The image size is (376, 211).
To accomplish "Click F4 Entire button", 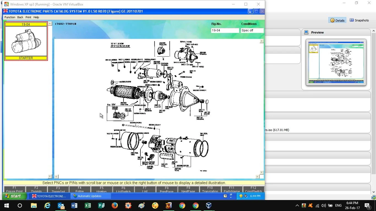I will point(80,190).
